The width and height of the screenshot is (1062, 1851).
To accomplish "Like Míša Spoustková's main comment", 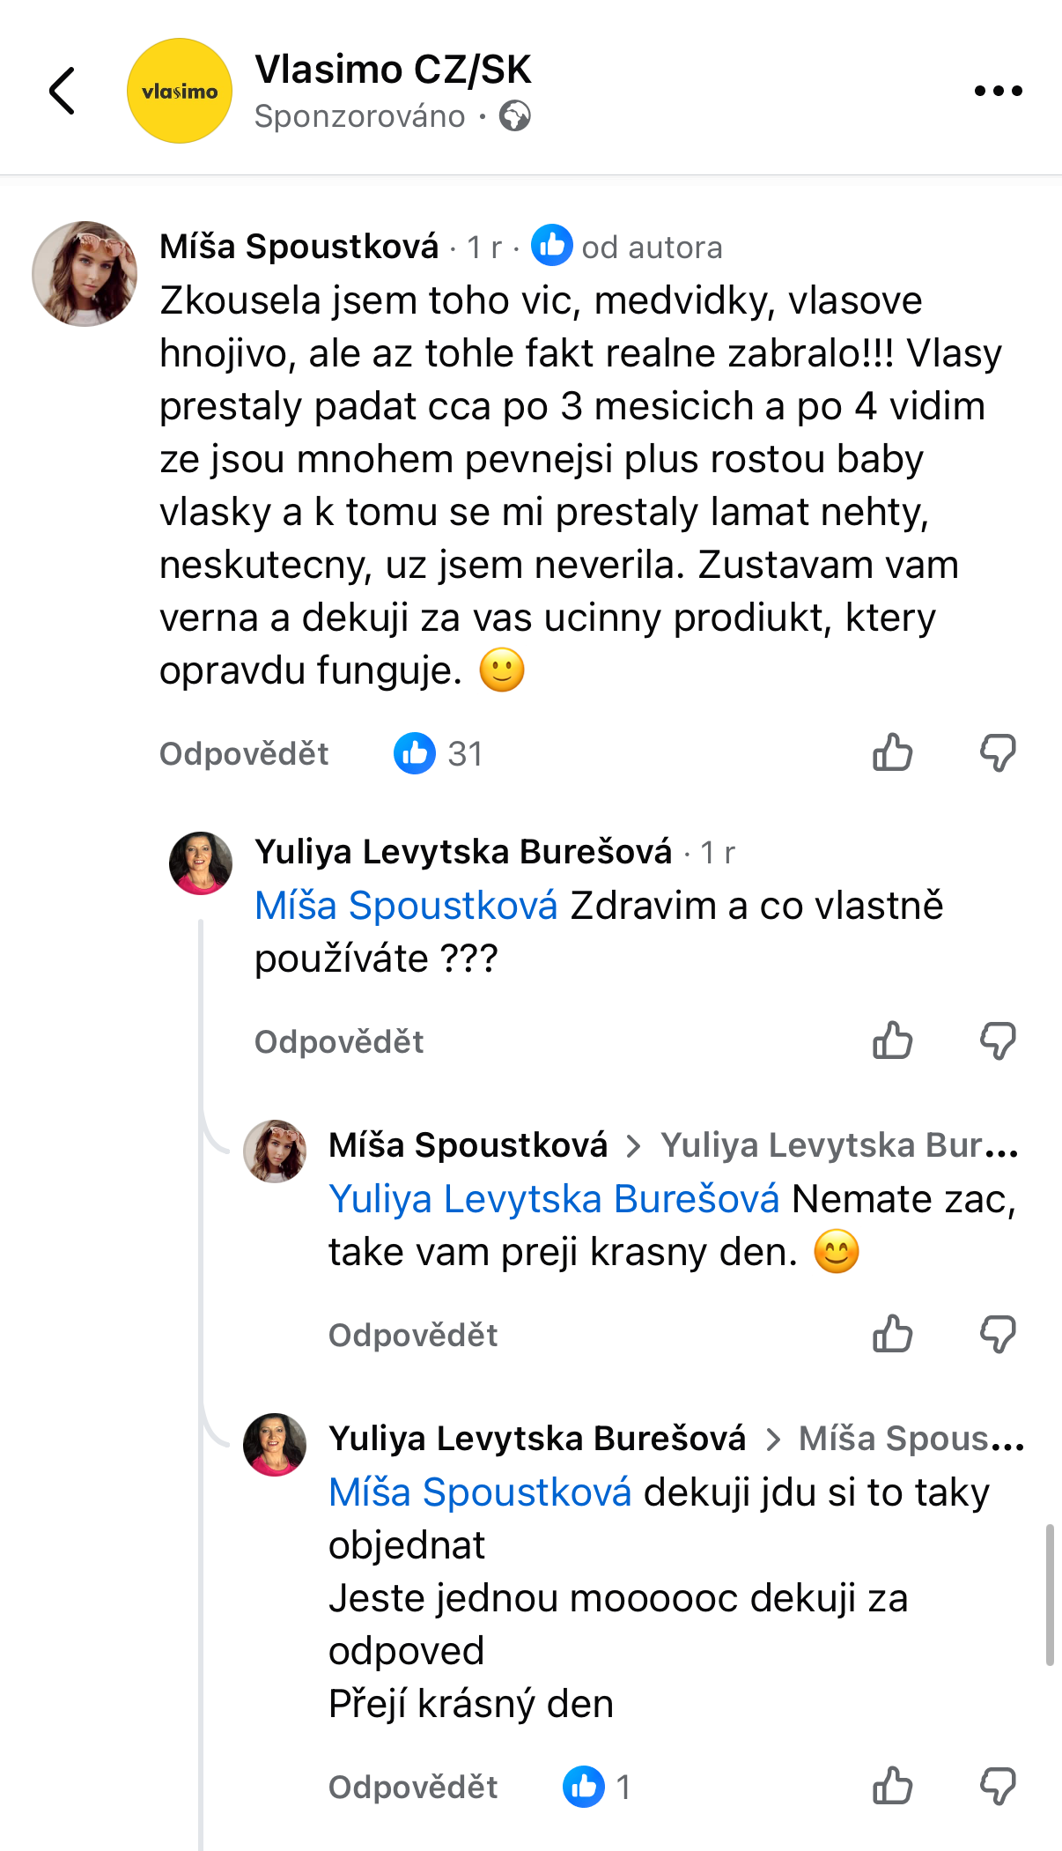I will 892,753.
